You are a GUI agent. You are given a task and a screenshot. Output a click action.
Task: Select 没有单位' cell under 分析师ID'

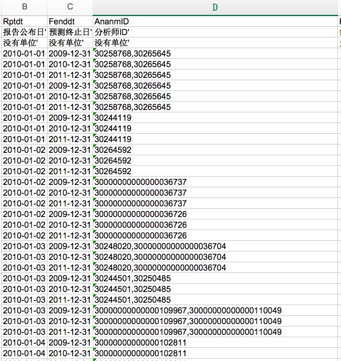pyautogui.click(x=215, y=43)
